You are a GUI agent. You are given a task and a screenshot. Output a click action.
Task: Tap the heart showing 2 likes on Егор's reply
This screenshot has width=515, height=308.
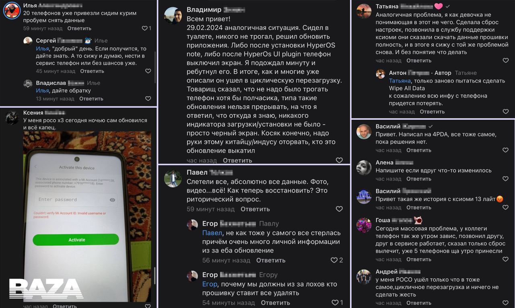(334, 260)
